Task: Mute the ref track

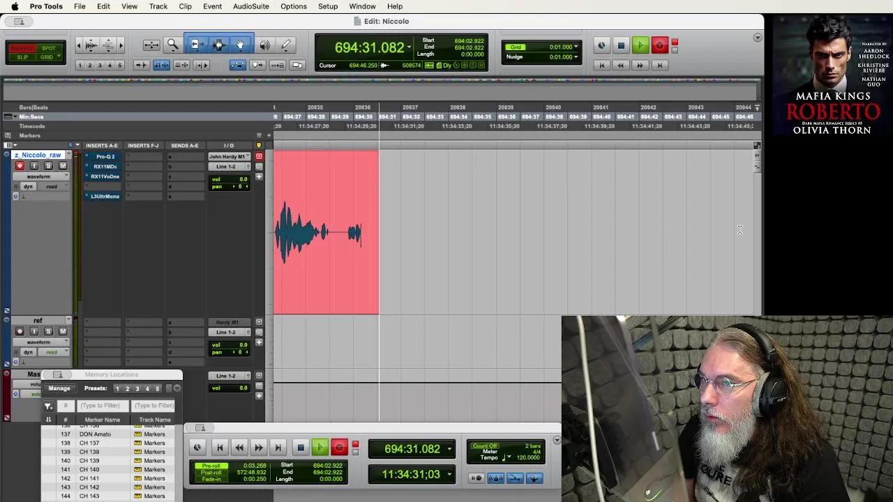Action: tap(63, 332)
